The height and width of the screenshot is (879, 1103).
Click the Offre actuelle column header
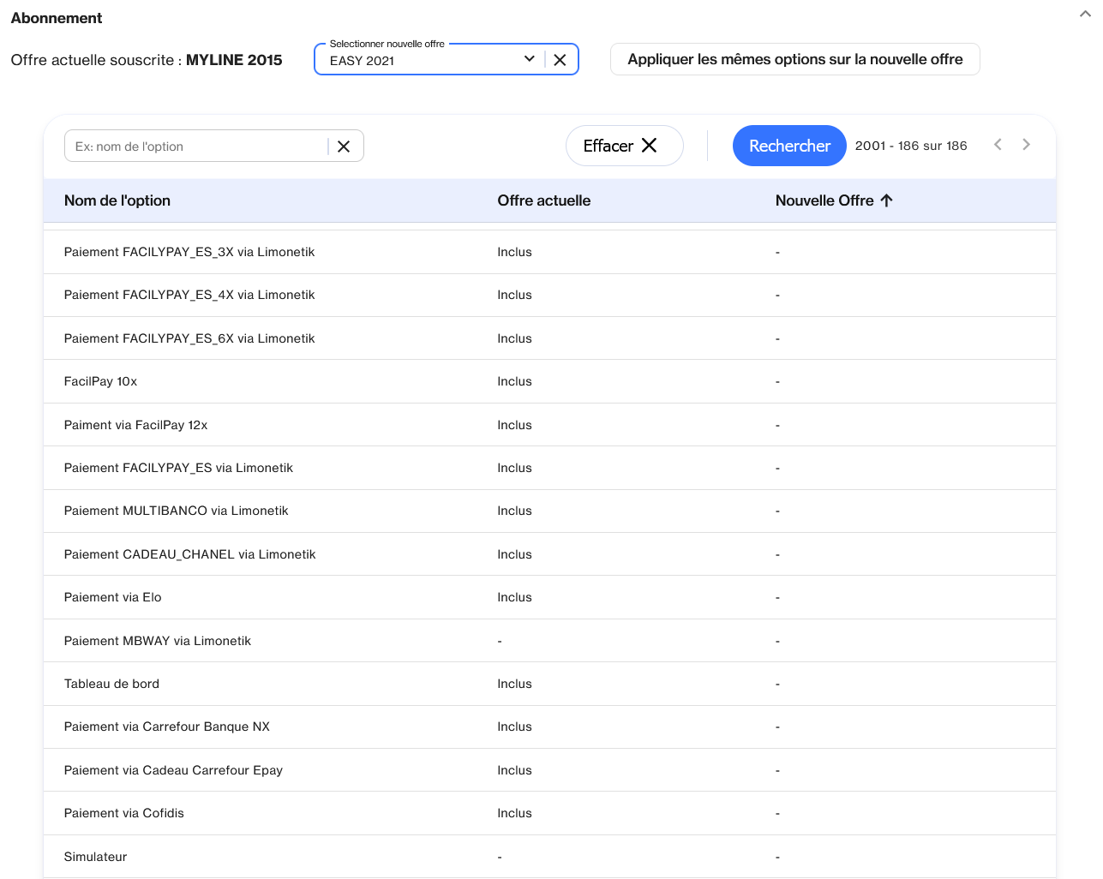(543, 200)
